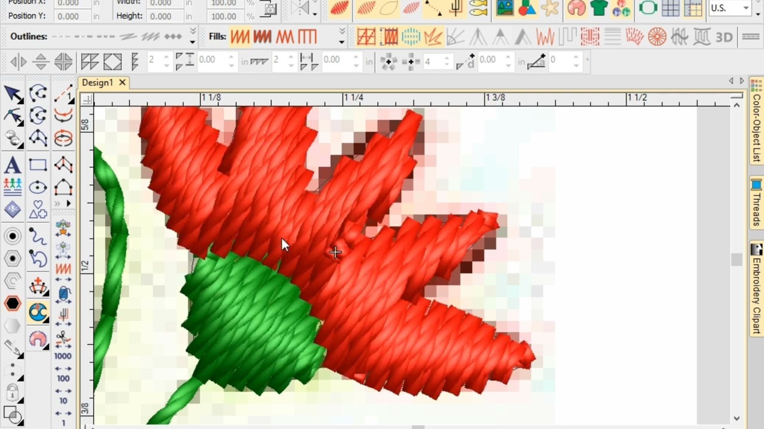The height and width of the screenshot is (429, 764).
Task: Toggle the square wave fill stitch type
Action: [x=307, y=37]
